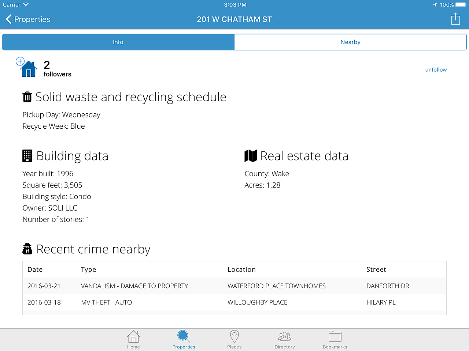Open the Directory tab
The image size is (469, 351).
(285, 339)
